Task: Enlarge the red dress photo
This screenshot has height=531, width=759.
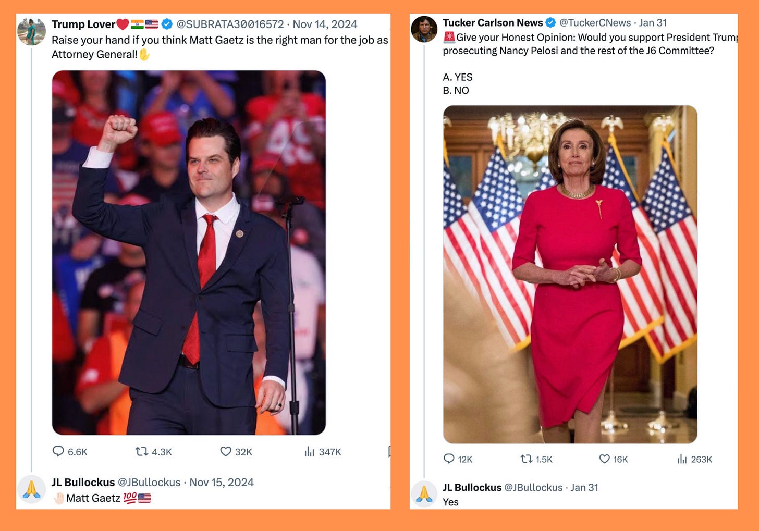Action: point(570,275)
